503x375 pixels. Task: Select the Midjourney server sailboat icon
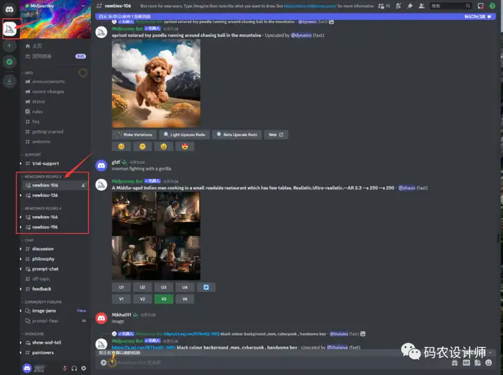pyautogui.click(x=10, y=29)
